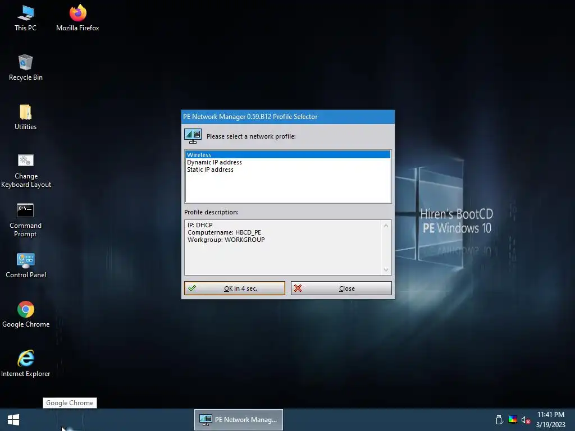Open the Windows Start menu
The height and width of the screenshot is (431, 575).
(x=13, y=420)
